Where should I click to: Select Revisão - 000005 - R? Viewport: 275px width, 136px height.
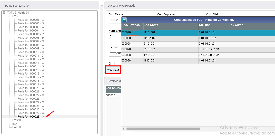[x=31, y=34]
